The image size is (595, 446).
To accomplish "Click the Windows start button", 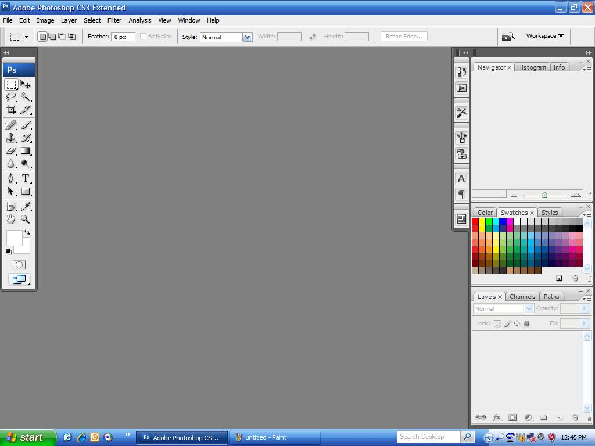I will [x=28, y=437].
